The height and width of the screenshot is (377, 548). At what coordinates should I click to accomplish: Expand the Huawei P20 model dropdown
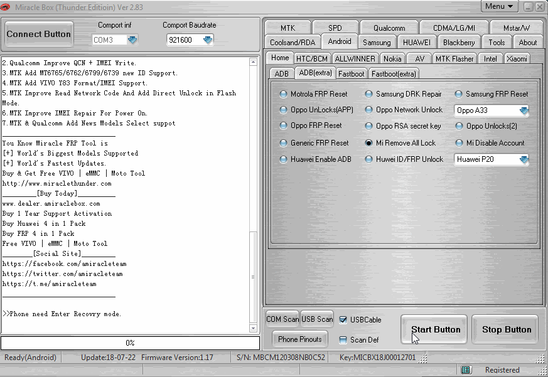pos(524,159)
